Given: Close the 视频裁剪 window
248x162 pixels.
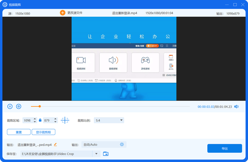Looking at the screenshot, I should click(x=243, y=5).
